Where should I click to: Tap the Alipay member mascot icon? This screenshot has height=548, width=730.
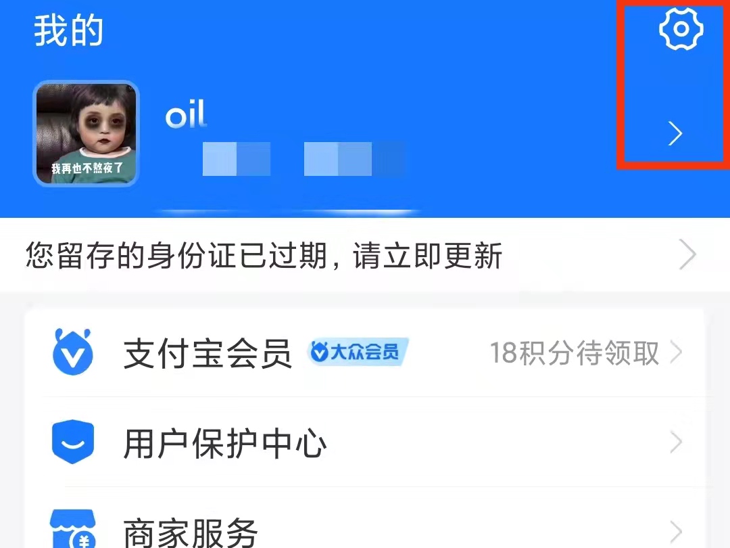pyautogui.click(x=72, y=352)
